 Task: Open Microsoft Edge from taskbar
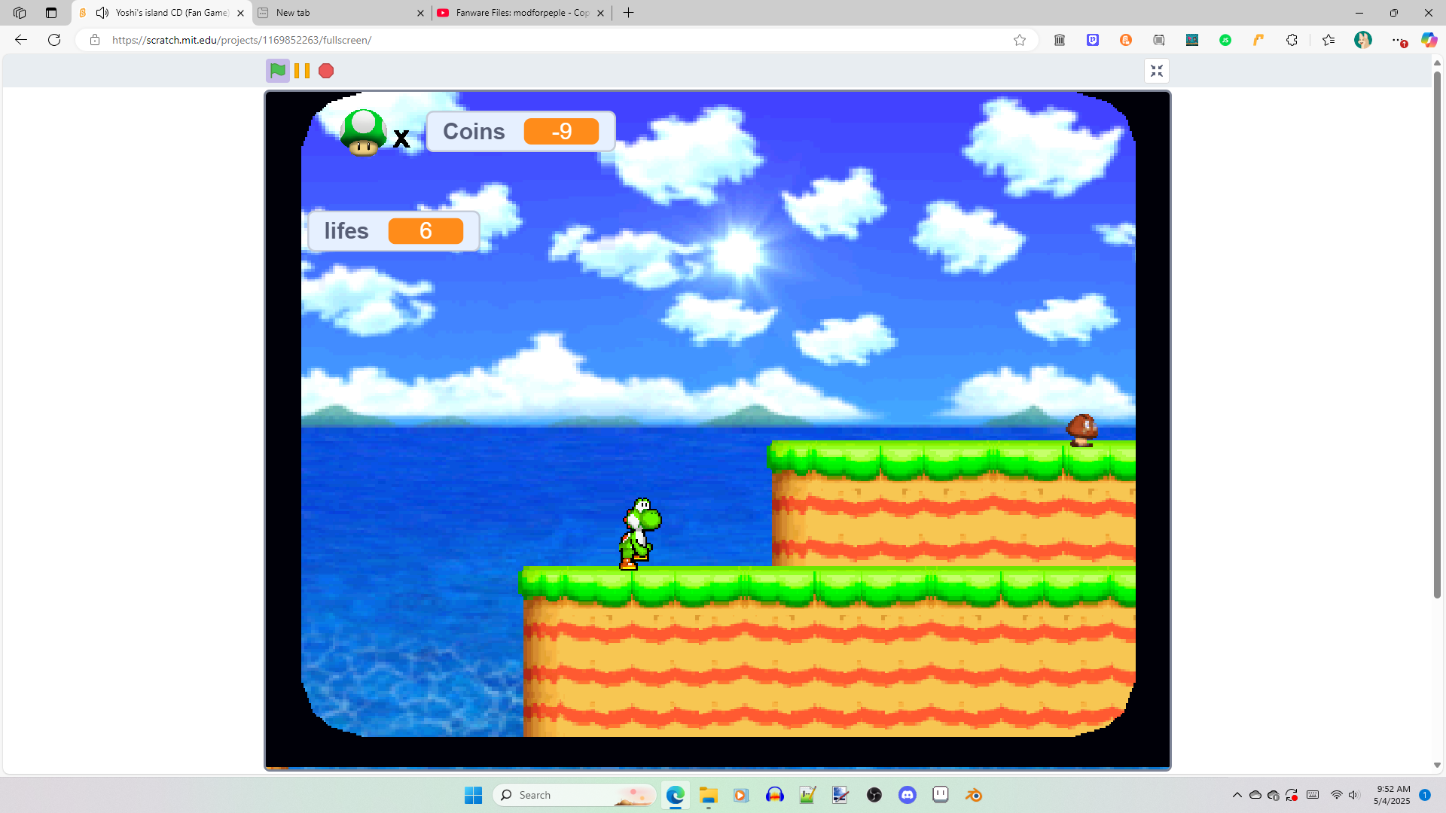pyautogui.click(x=676, y=795)
